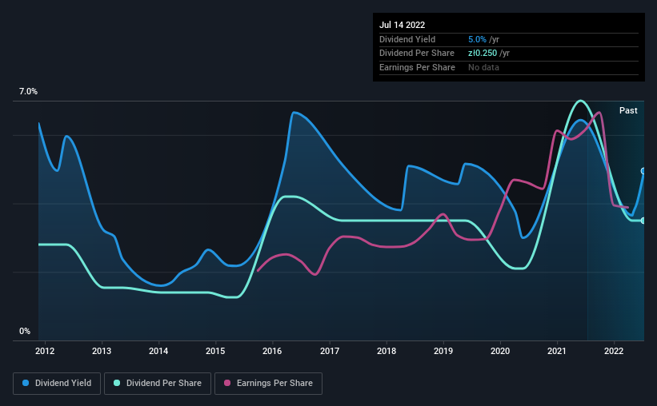Click the 7.0% y-axis label
Image resolution: width=657 pixels, height=406 pixels.
click(x=28, y=92)
